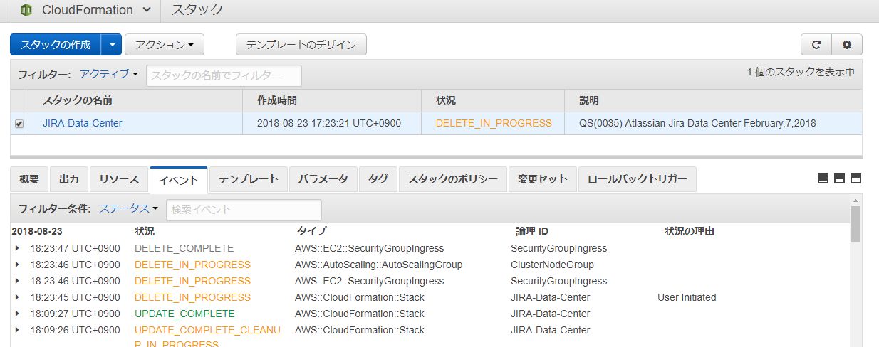Click the UPDATE_COMPLETE status text

point(184,314)
